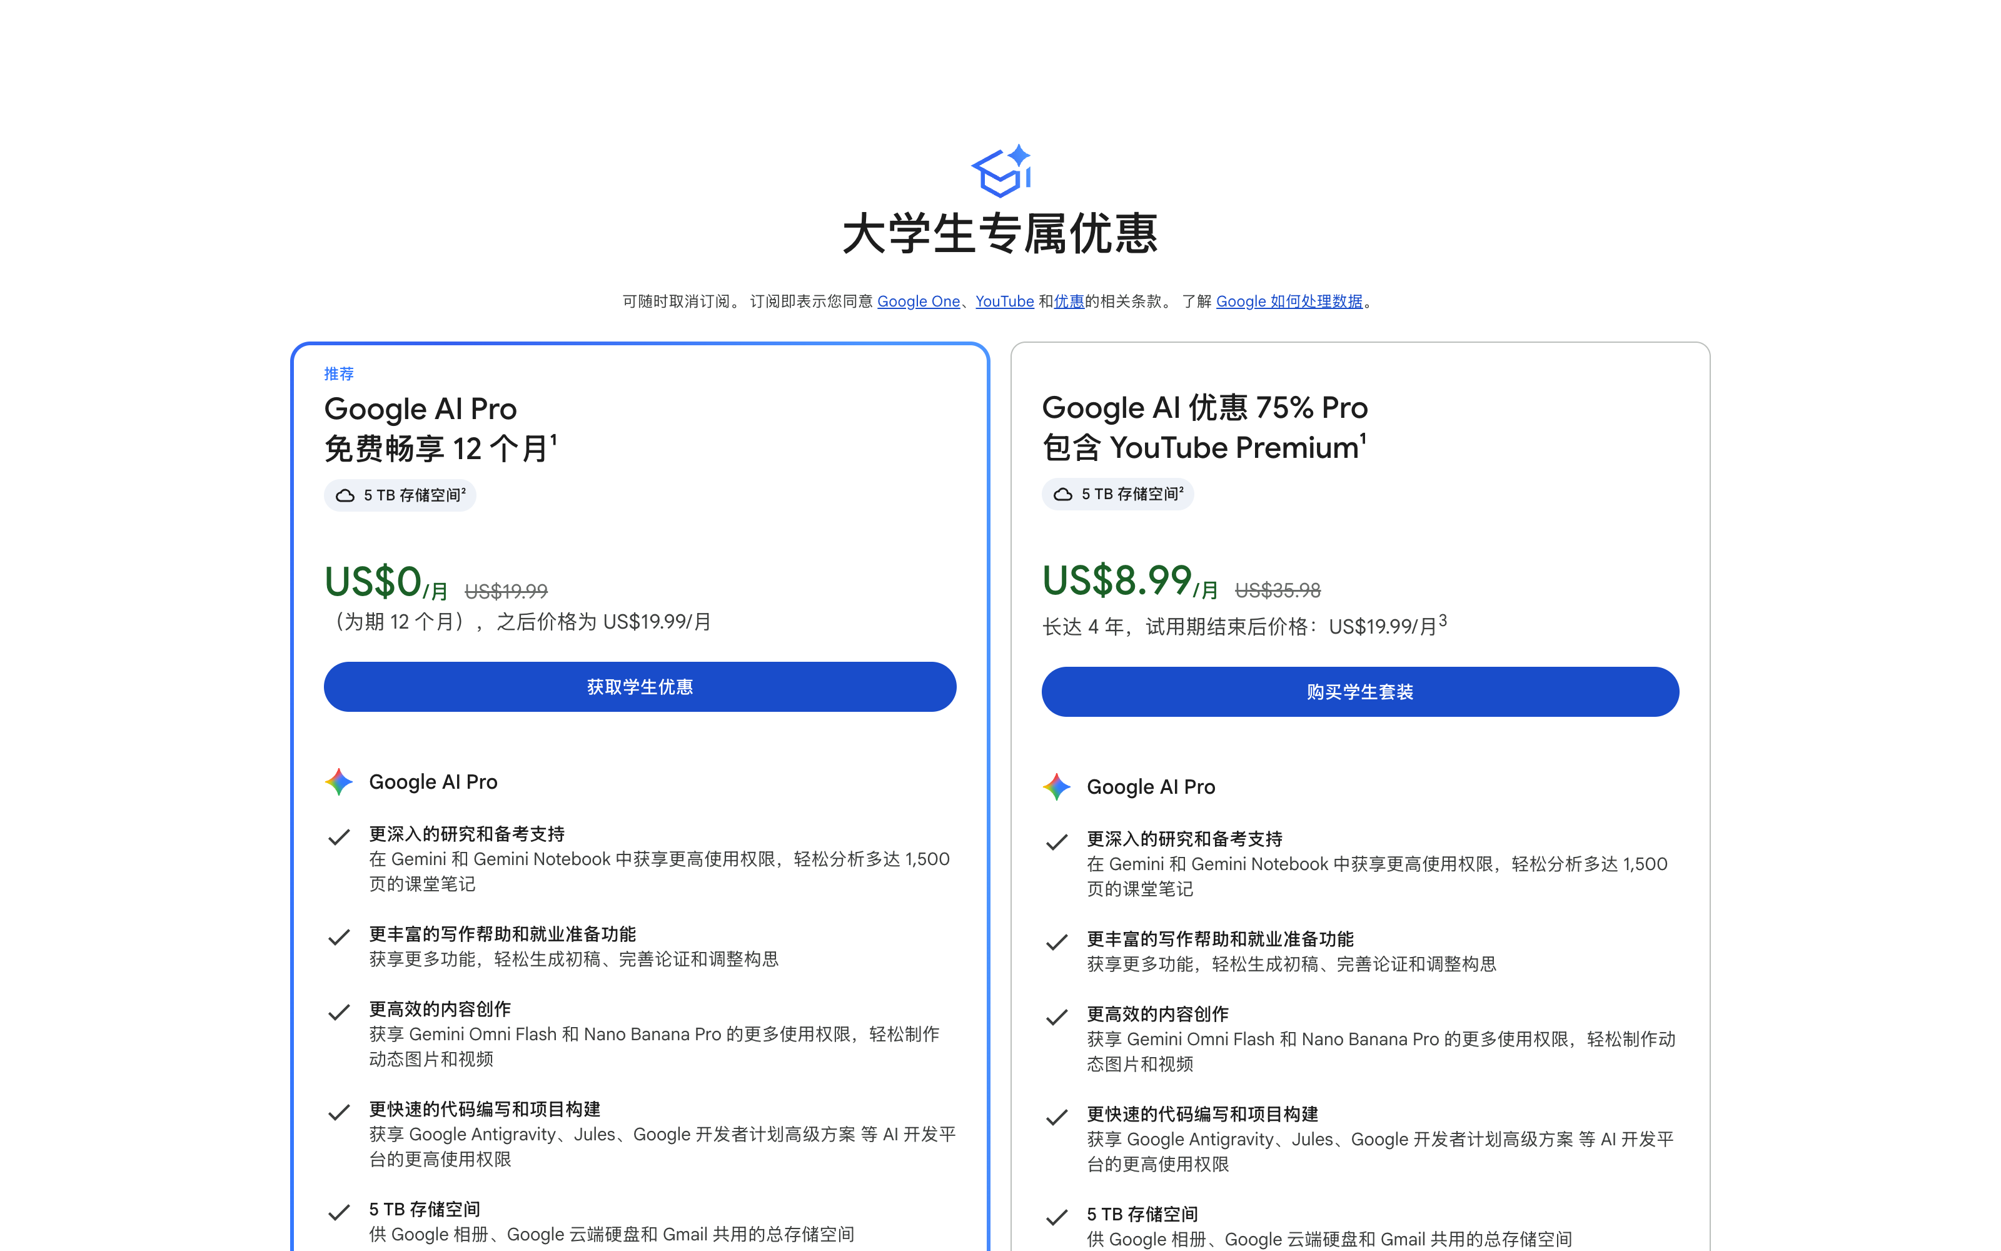
Task: Click checkmark beside left plan's 更丰富的写作帮助和就业准备功能
Action: tap(339, 938)
